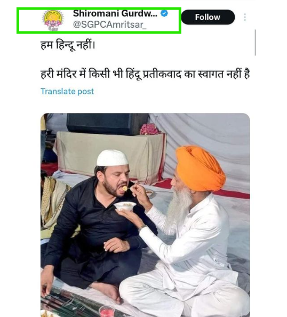The height and width of the screenshot is (317, 287).
Task: Select the first line 'हम हिन्दू नहीं।'
Action: pyautogui.click(x=68, y=45)
